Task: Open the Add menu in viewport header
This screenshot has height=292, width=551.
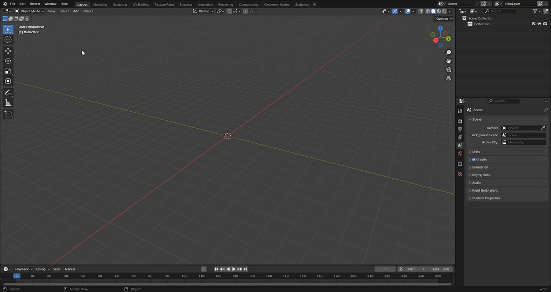Action: (x=76, y=11)
